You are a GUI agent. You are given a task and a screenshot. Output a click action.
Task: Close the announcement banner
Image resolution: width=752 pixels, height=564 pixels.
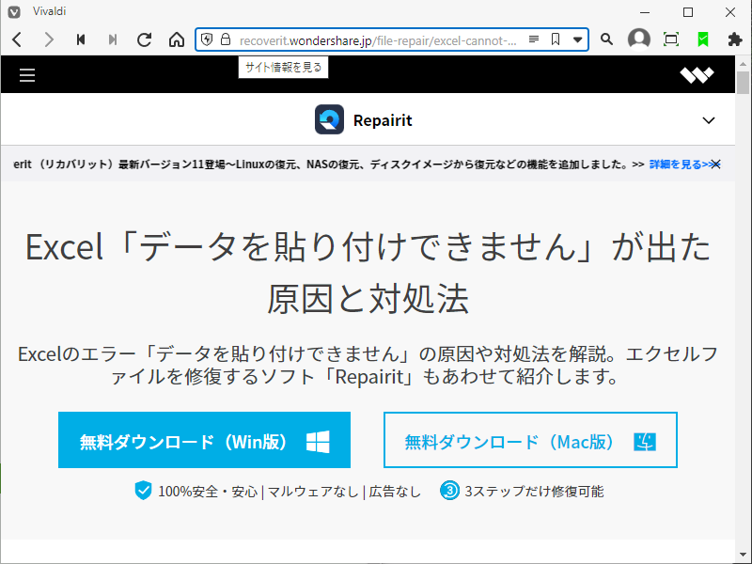click(x=716, y=164)
